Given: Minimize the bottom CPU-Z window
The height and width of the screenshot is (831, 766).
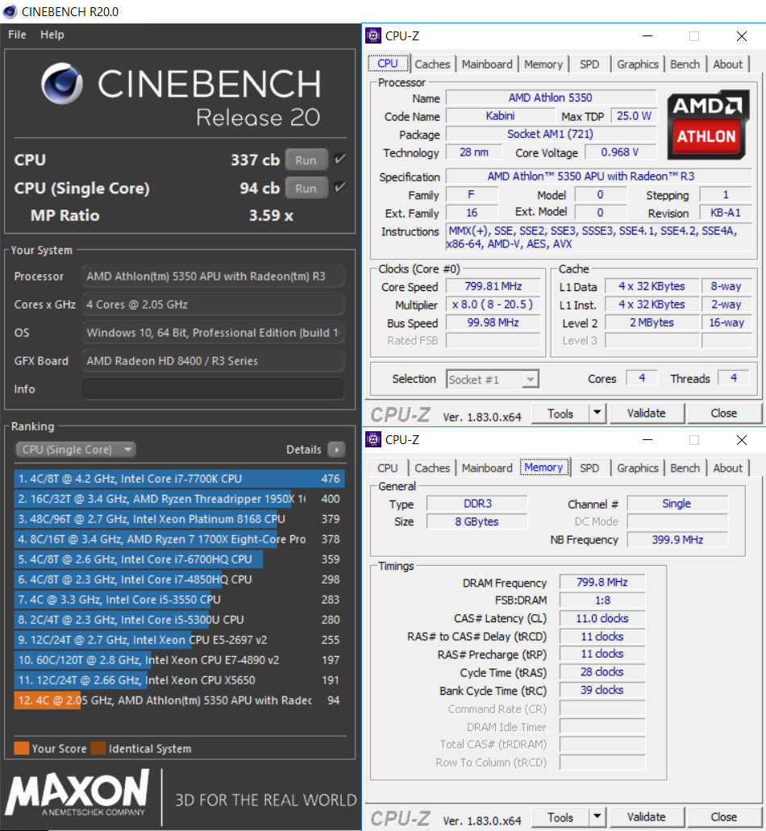Looking at the screenshot, I should click(x=647, y=440).
